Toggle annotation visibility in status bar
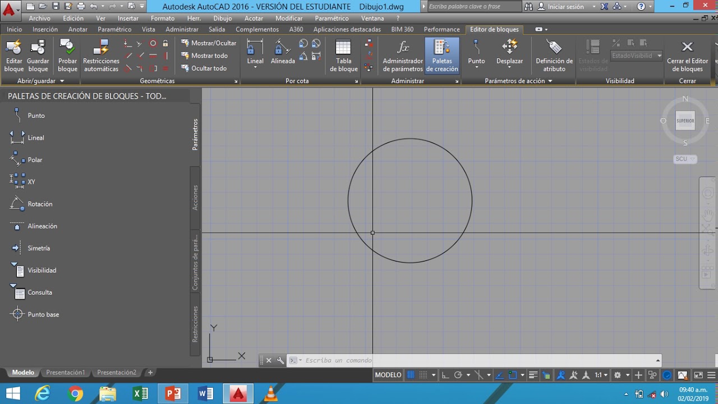 click(560, 375)
